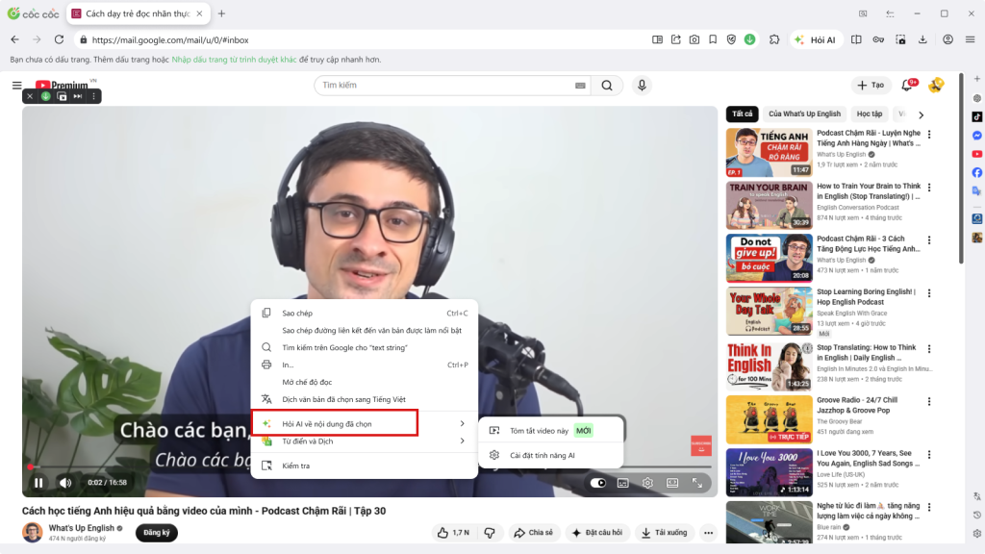Image resolution: width=985 pixels, height=554 pixels.
Task: Click the YouTube search magnifier button
Action: click(x=607, y=86)
